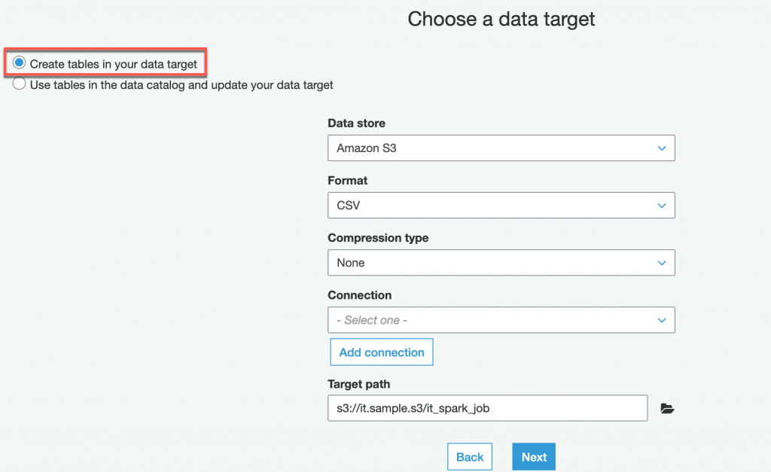Choose 'Use tables in the data catalog' radio

coord(20,84)
